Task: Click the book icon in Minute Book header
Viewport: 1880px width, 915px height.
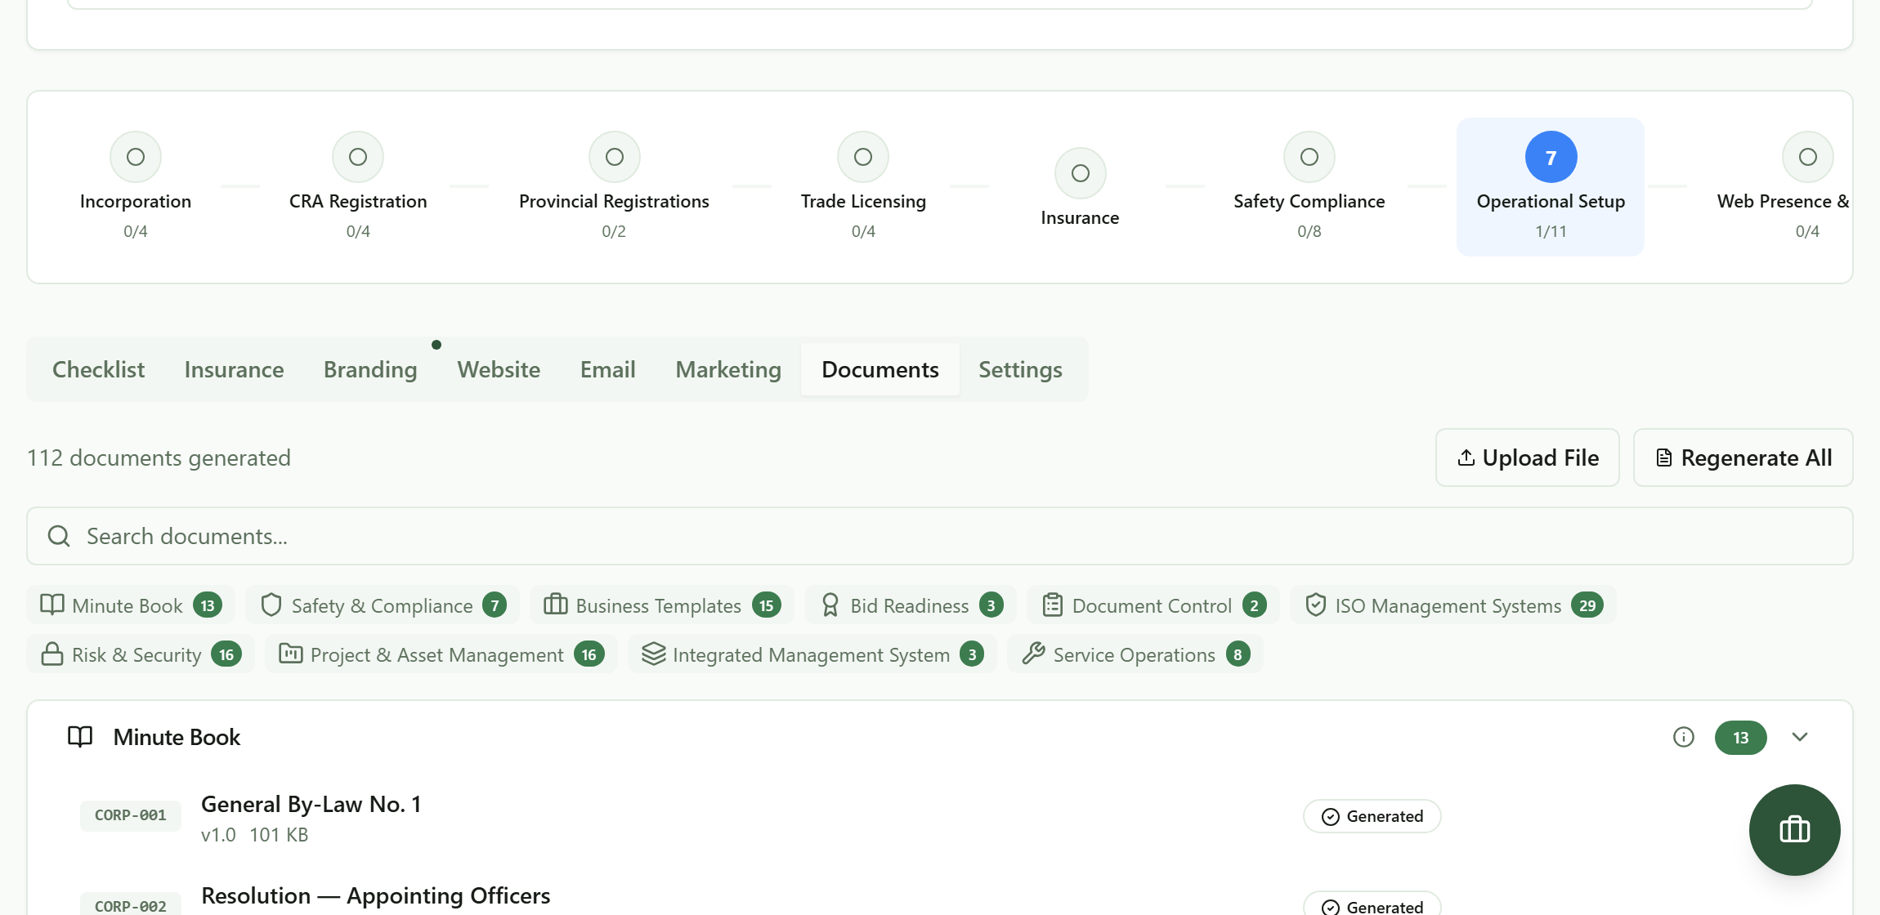Action: (x=80, y=737)
